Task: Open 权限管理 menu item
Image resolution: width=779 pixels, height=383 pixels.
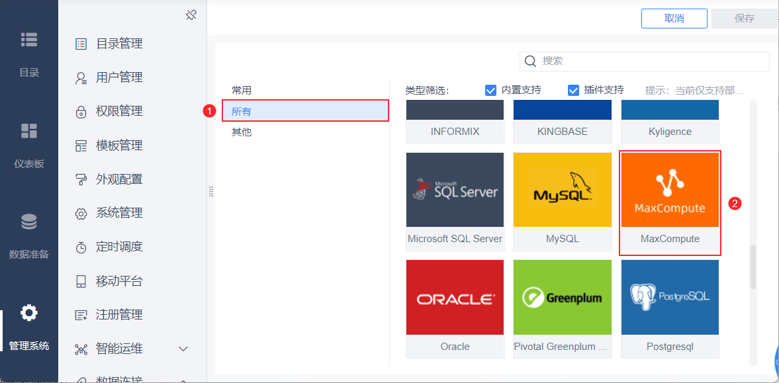Action: 119,112
